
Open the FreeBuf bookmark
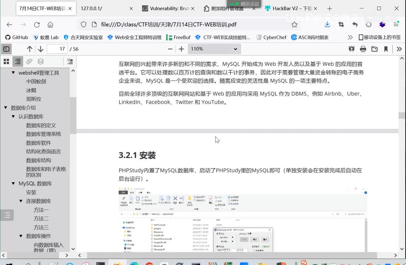click(178, 37)
